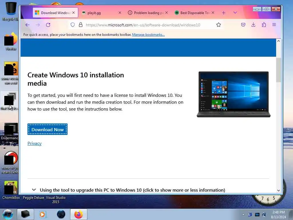Image resolution: width=293 pixels, height=220 pixels.
Task: Open the Firefox downloads panel
Action: pyautogui.click(x=254, y=25)
